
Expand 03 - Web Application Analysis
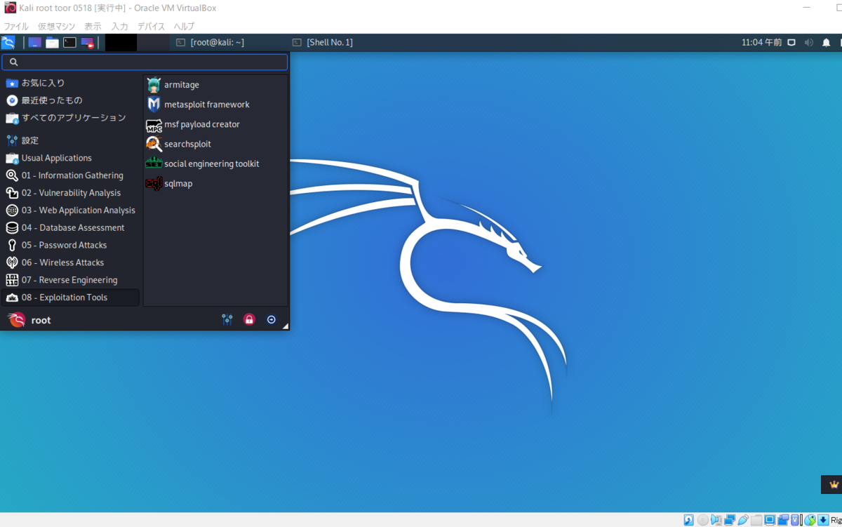tap(71, 211)
